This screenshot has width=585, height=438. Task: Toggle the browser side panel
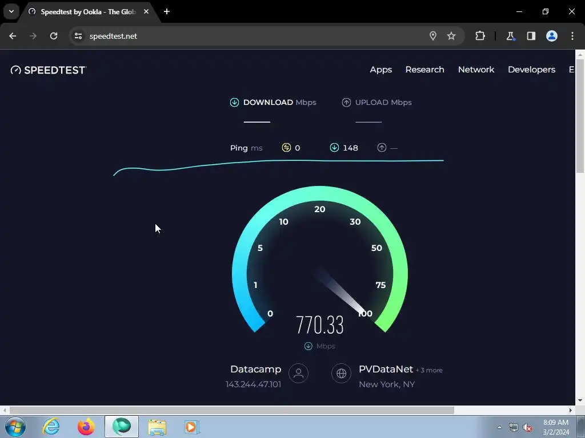[531, 36]
